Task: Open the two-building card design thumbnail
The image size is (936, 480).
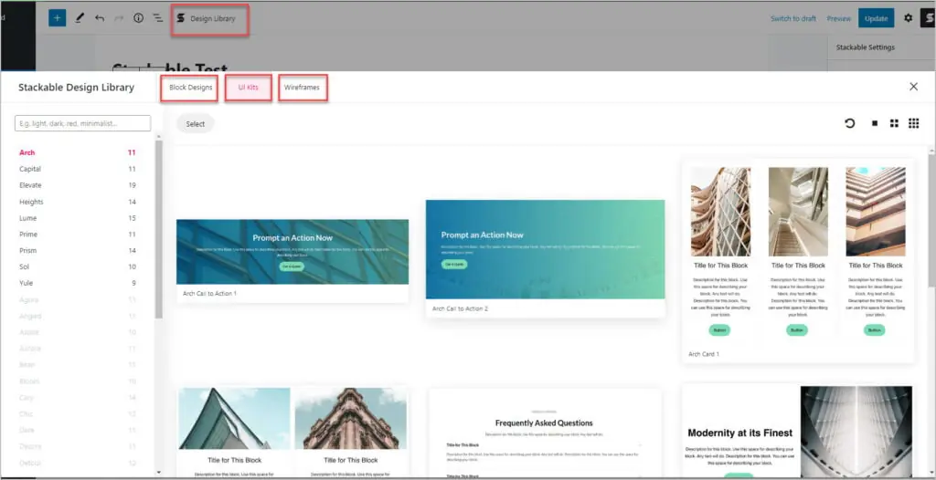Action: [292, 433]
